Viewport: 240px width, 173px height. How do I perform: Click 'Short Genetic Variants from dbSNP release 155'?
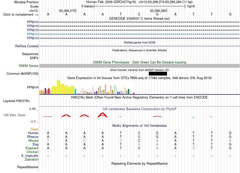[x=139, y=70]
